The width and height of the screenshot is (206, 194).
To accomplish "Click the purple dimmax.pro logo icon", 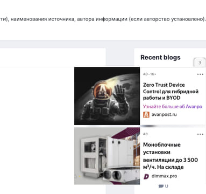I will [146, 176].
